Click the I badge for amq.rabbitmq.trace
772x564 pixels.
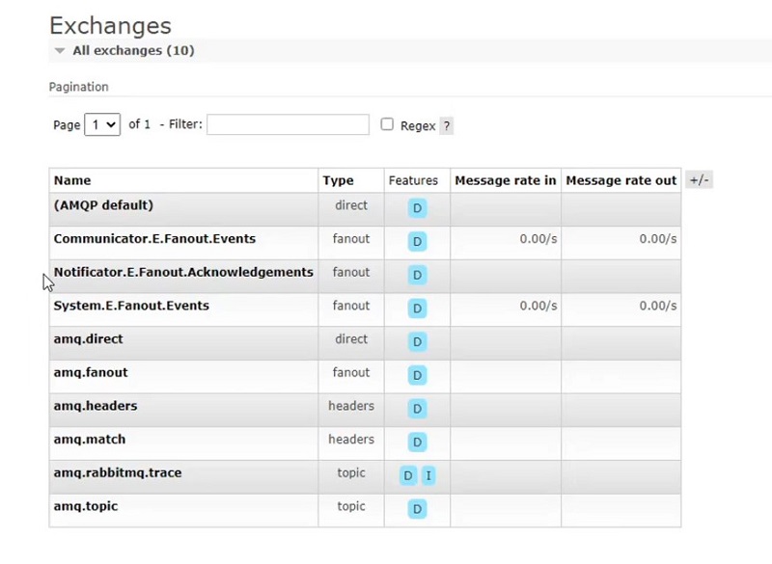(x=428, y=475)
